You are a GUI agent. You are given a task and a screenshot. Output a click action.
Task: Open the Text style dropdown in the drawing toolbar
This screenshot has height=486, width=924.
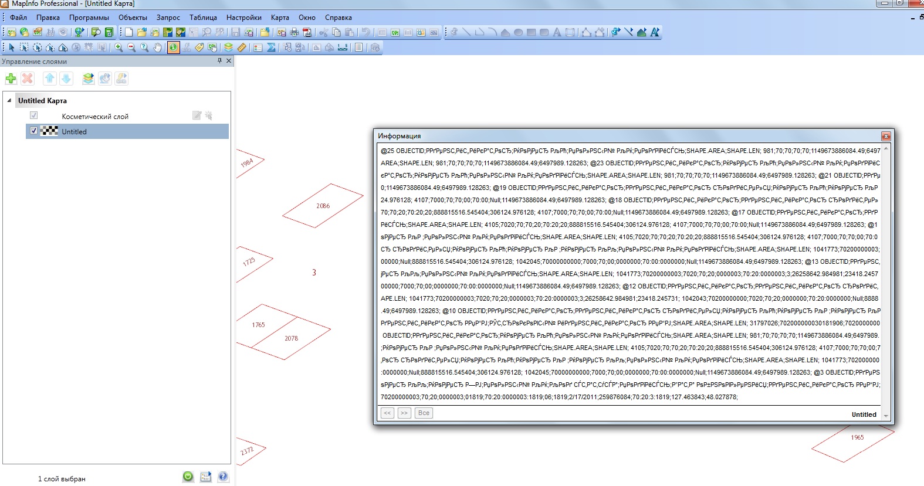point(655,32)
